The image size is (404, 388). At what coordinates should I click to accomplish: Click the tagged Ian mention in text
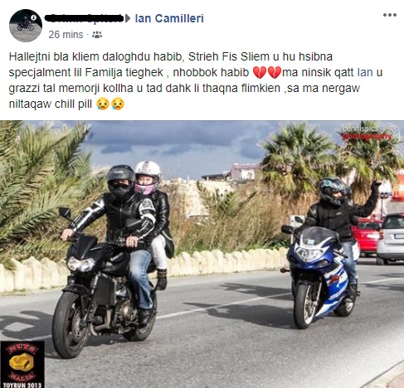[365, 72]
